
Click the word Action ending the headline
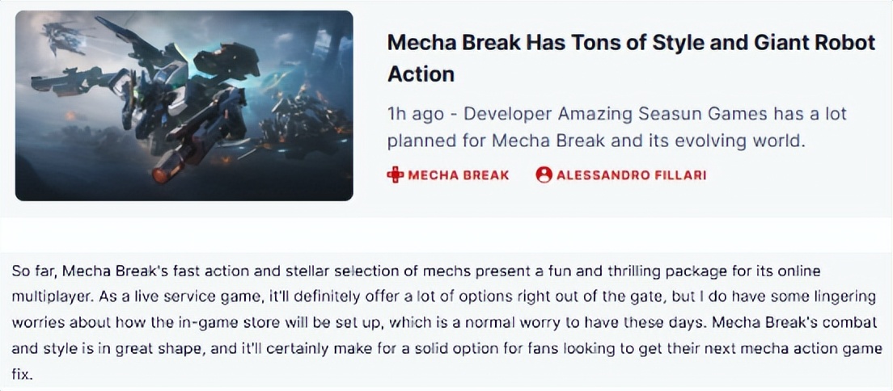click(x=421, y=74)
